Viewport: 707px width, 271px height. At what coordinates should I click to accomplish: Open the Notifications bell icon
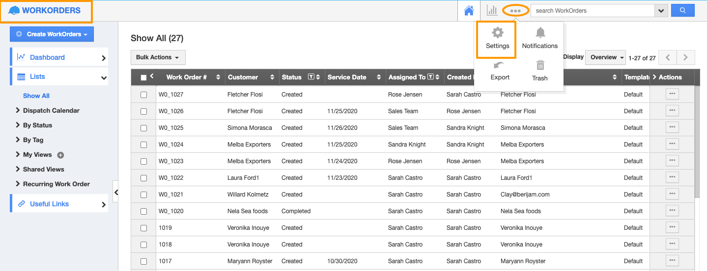[540, 33]
